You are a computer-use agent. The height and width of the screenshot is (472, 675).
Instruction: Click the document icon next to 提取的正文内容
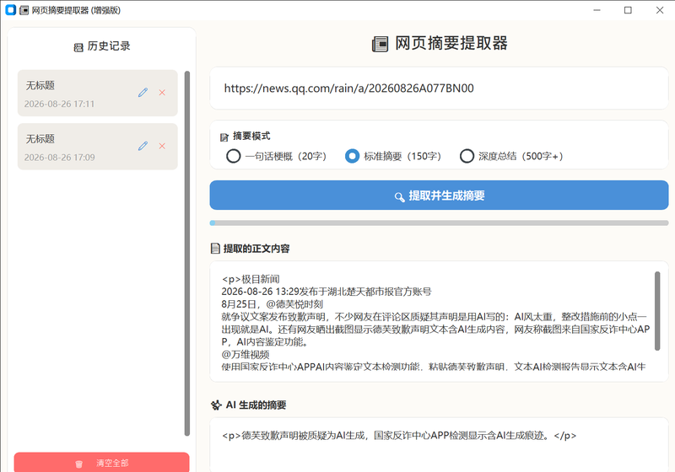tap(215, 249)
